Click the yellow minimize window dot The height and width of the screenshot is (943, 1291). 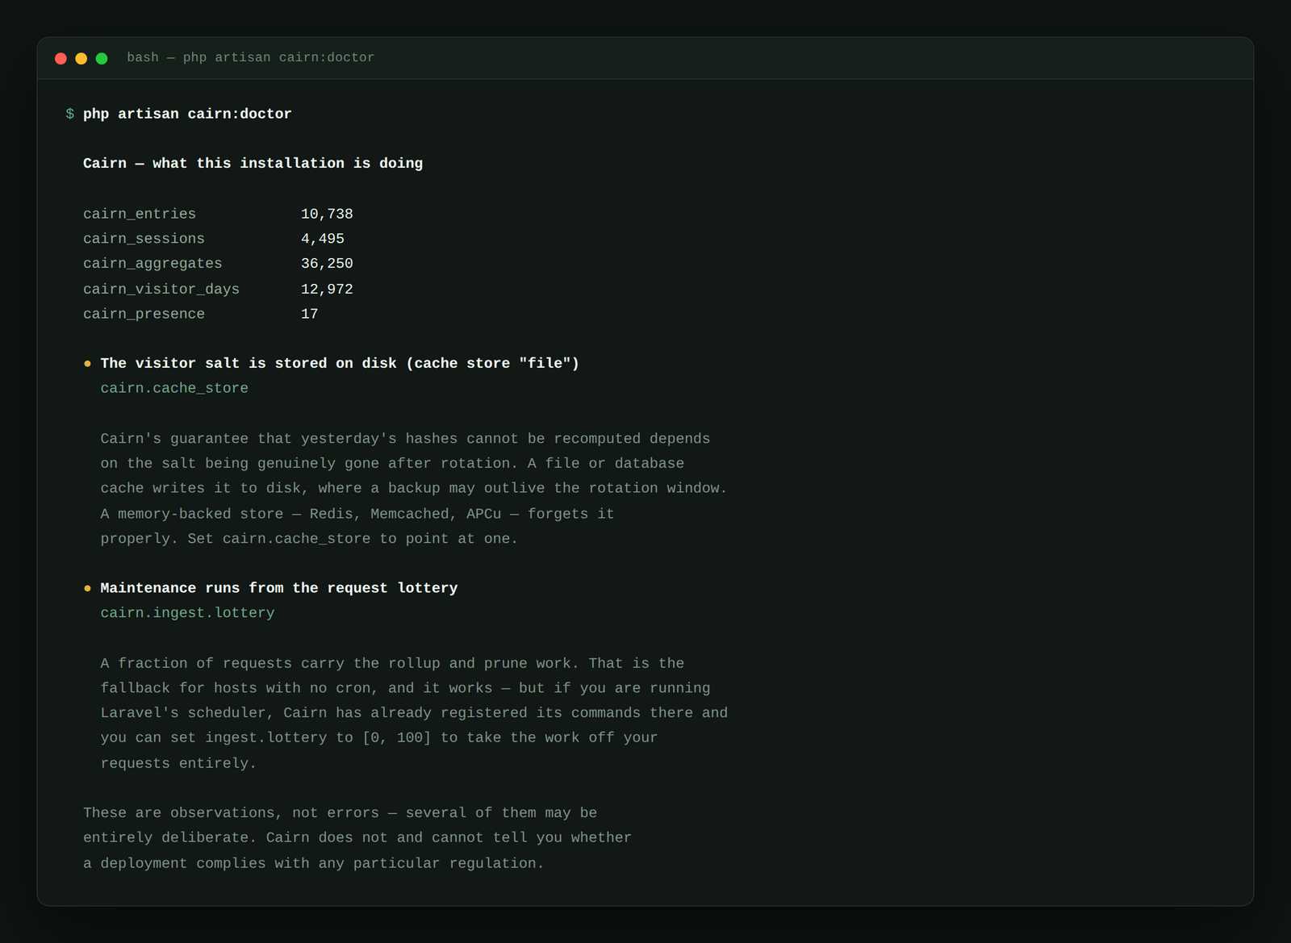pyautogui.click(x=81, y=58)
